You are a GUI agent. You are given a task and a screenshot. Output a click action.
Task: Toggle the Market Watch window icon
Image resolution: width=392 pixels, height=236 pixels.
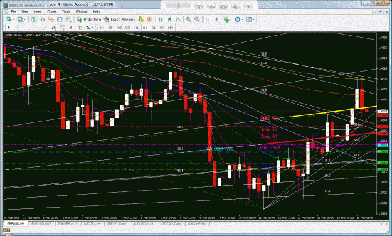[34, 19]
